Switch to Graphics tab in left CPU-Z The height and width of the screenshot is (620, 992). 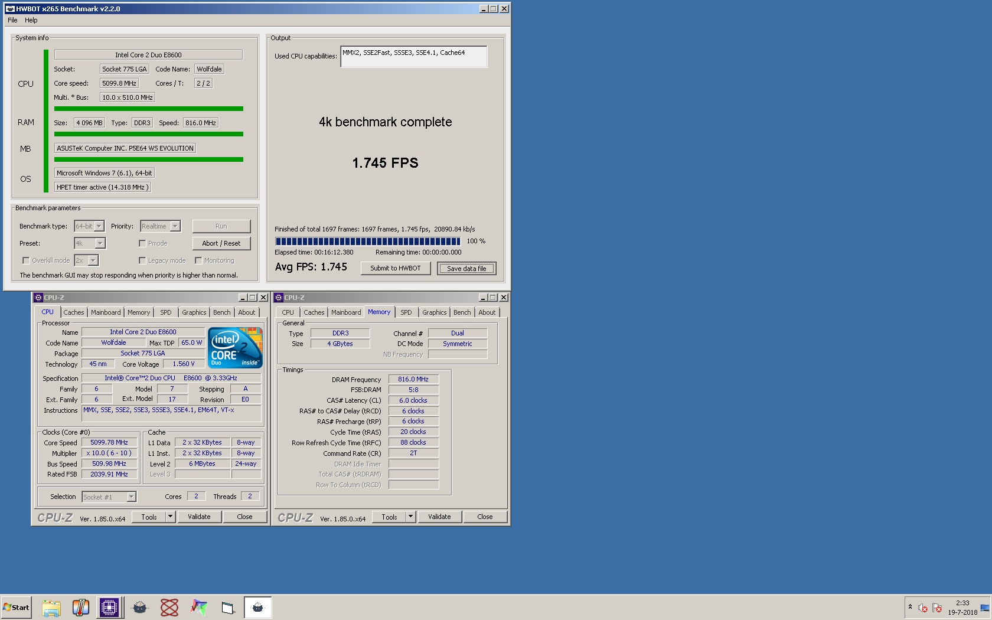click(194, 312)
